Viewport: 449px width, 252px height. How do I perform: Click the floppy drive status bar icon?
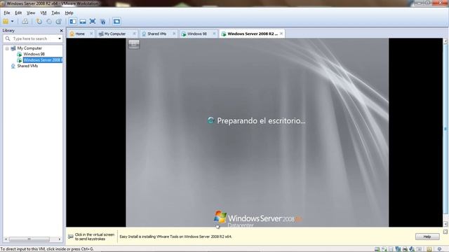[391, 249]
